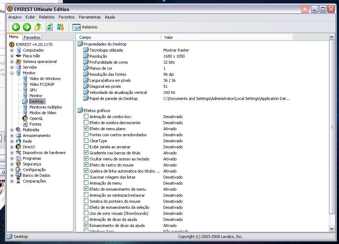Click the Banco de Dados icon
This screenshot has height=244, width=339.
(x=18, y=175)
